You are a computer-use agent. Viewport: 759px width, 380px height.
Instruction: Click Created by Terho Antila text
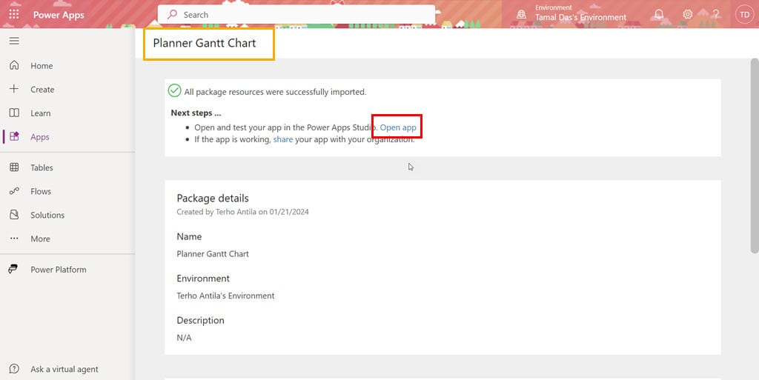(x=242, y=212)
